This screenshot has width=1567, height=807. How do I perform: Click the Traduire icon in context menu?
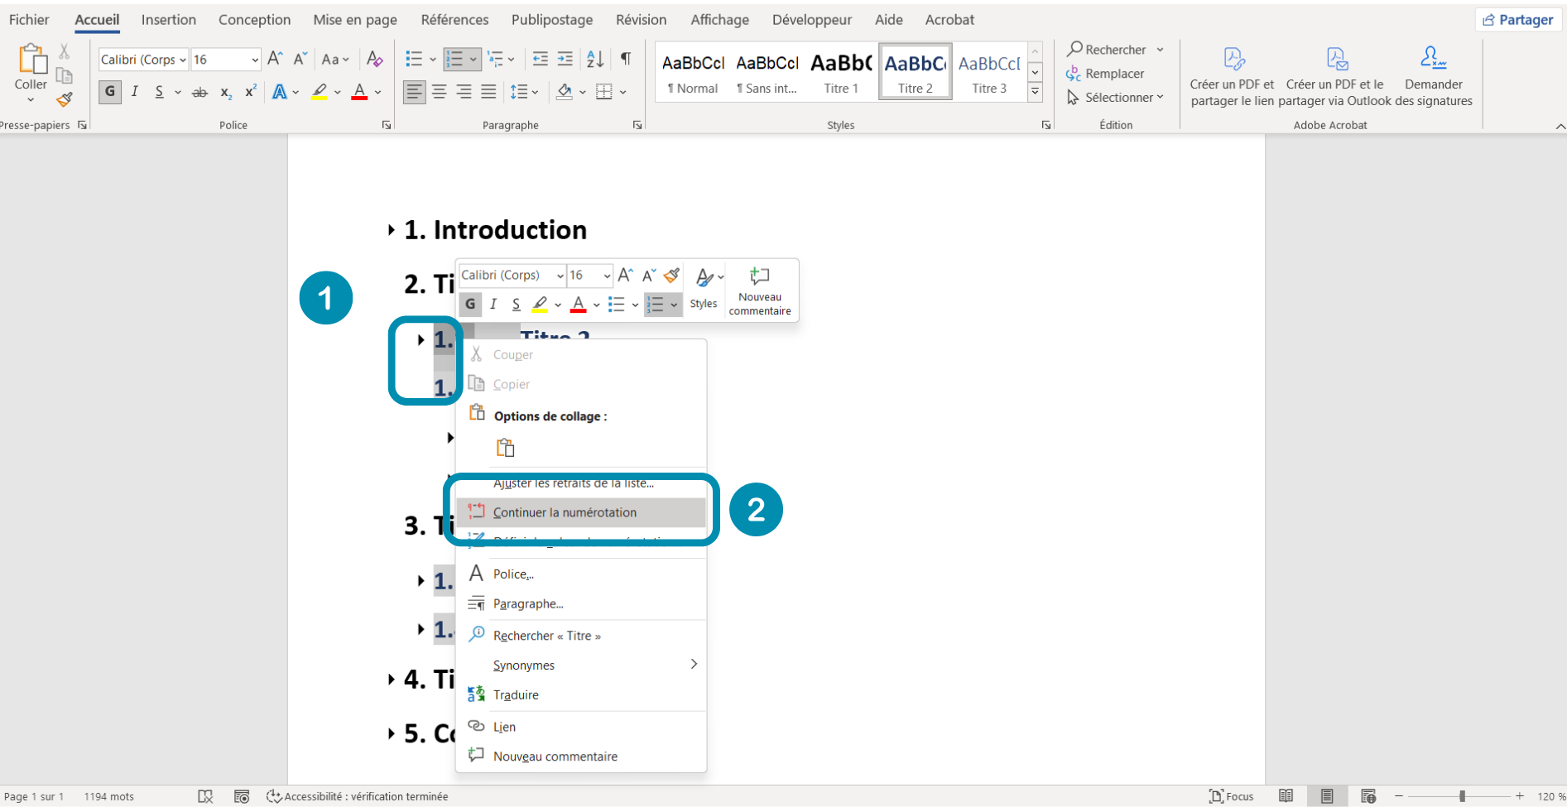coord(476,694)
